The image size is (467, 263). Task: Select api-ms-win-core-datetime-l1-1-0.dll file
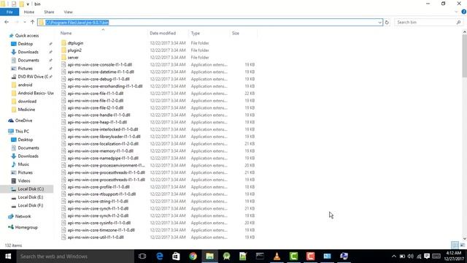[x=101, y=72]
